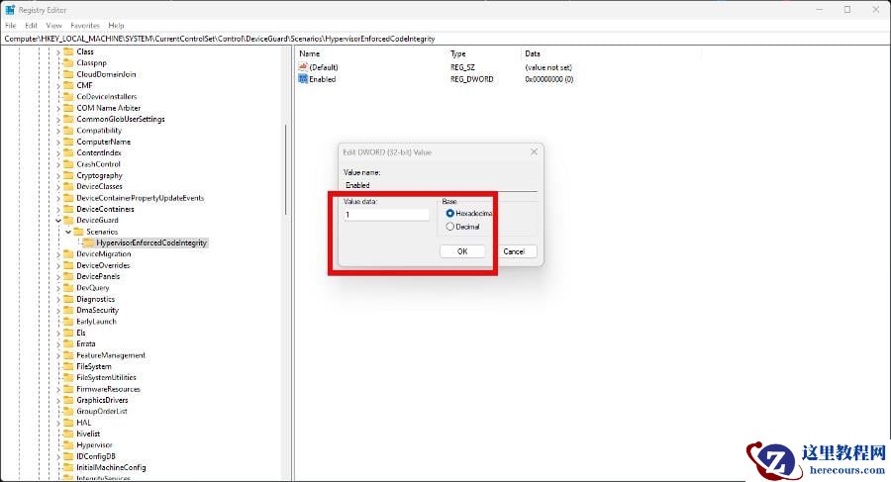
Task: Select the IDConfigDB key label
Action: coord(96,456)
